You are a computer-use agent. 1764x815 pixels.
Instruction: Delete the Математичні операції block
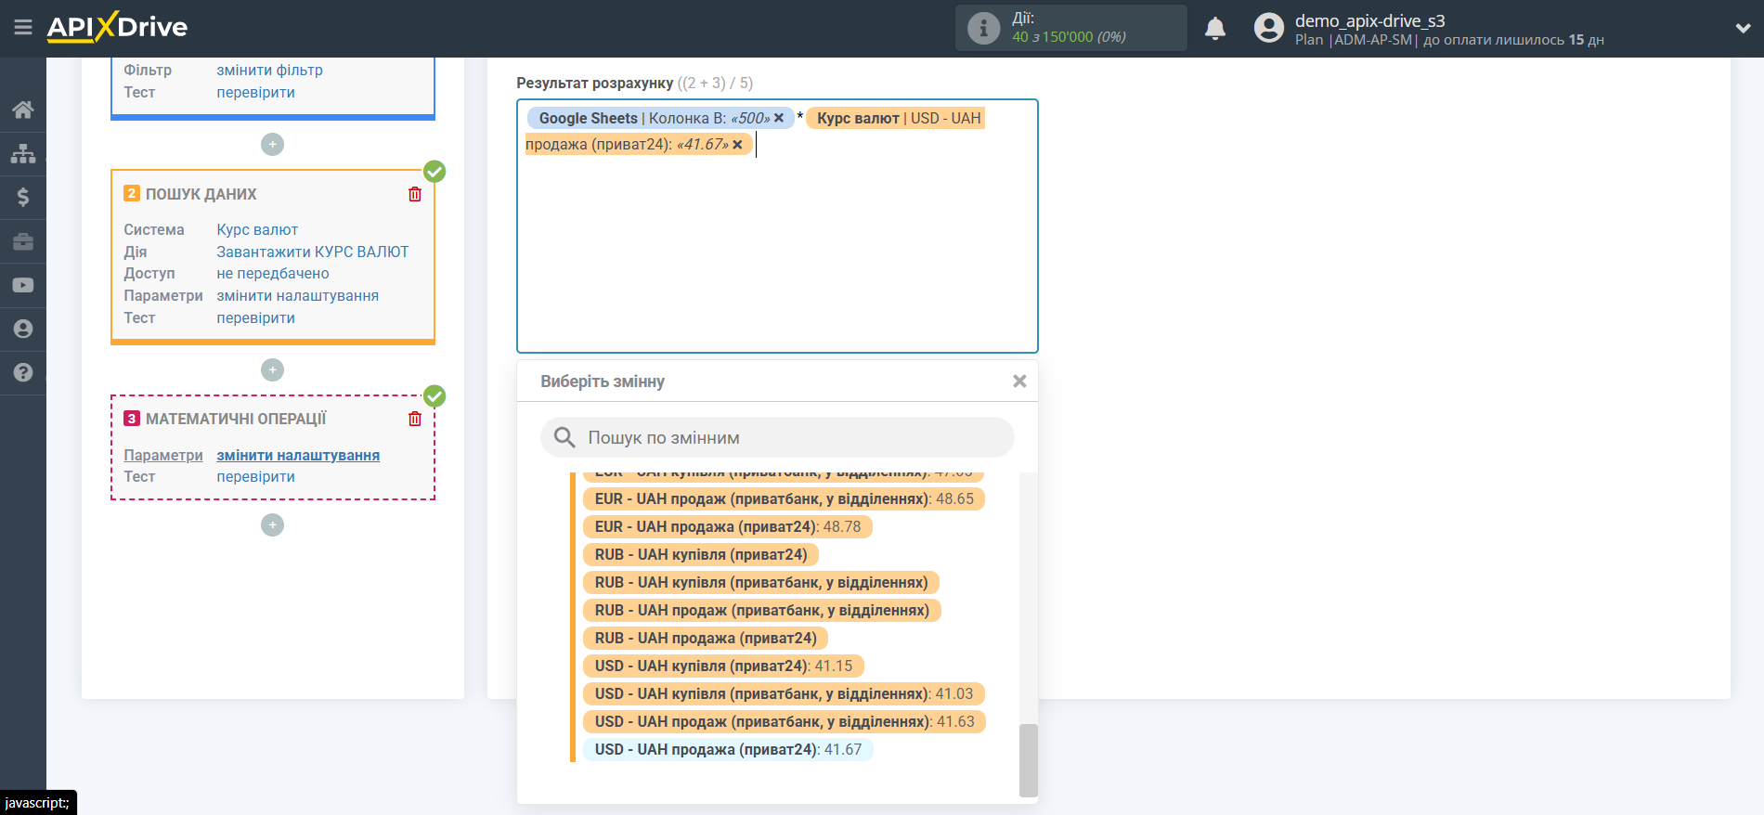point(415,419)
